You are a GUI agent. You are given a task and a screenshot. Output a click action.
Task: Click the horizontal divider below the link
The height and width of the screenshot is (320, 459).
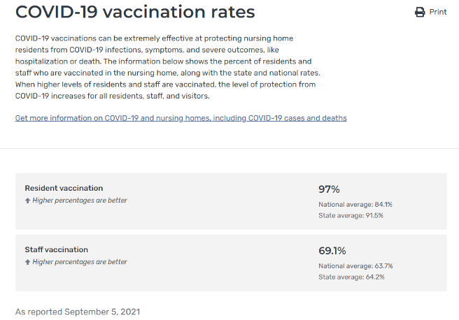click(229, 148)
